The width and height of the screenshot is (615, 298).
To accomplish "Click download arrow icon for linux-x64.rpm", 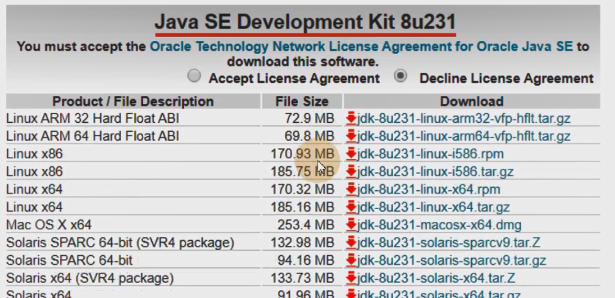I will 351,190.
